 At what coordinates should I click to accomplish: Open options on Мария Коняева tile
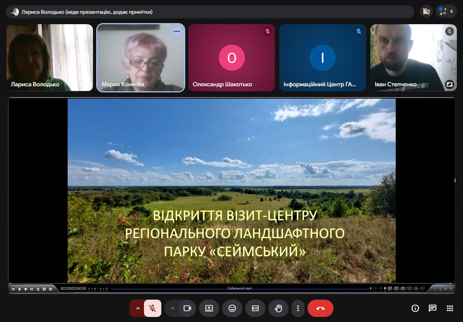point(177,31)
